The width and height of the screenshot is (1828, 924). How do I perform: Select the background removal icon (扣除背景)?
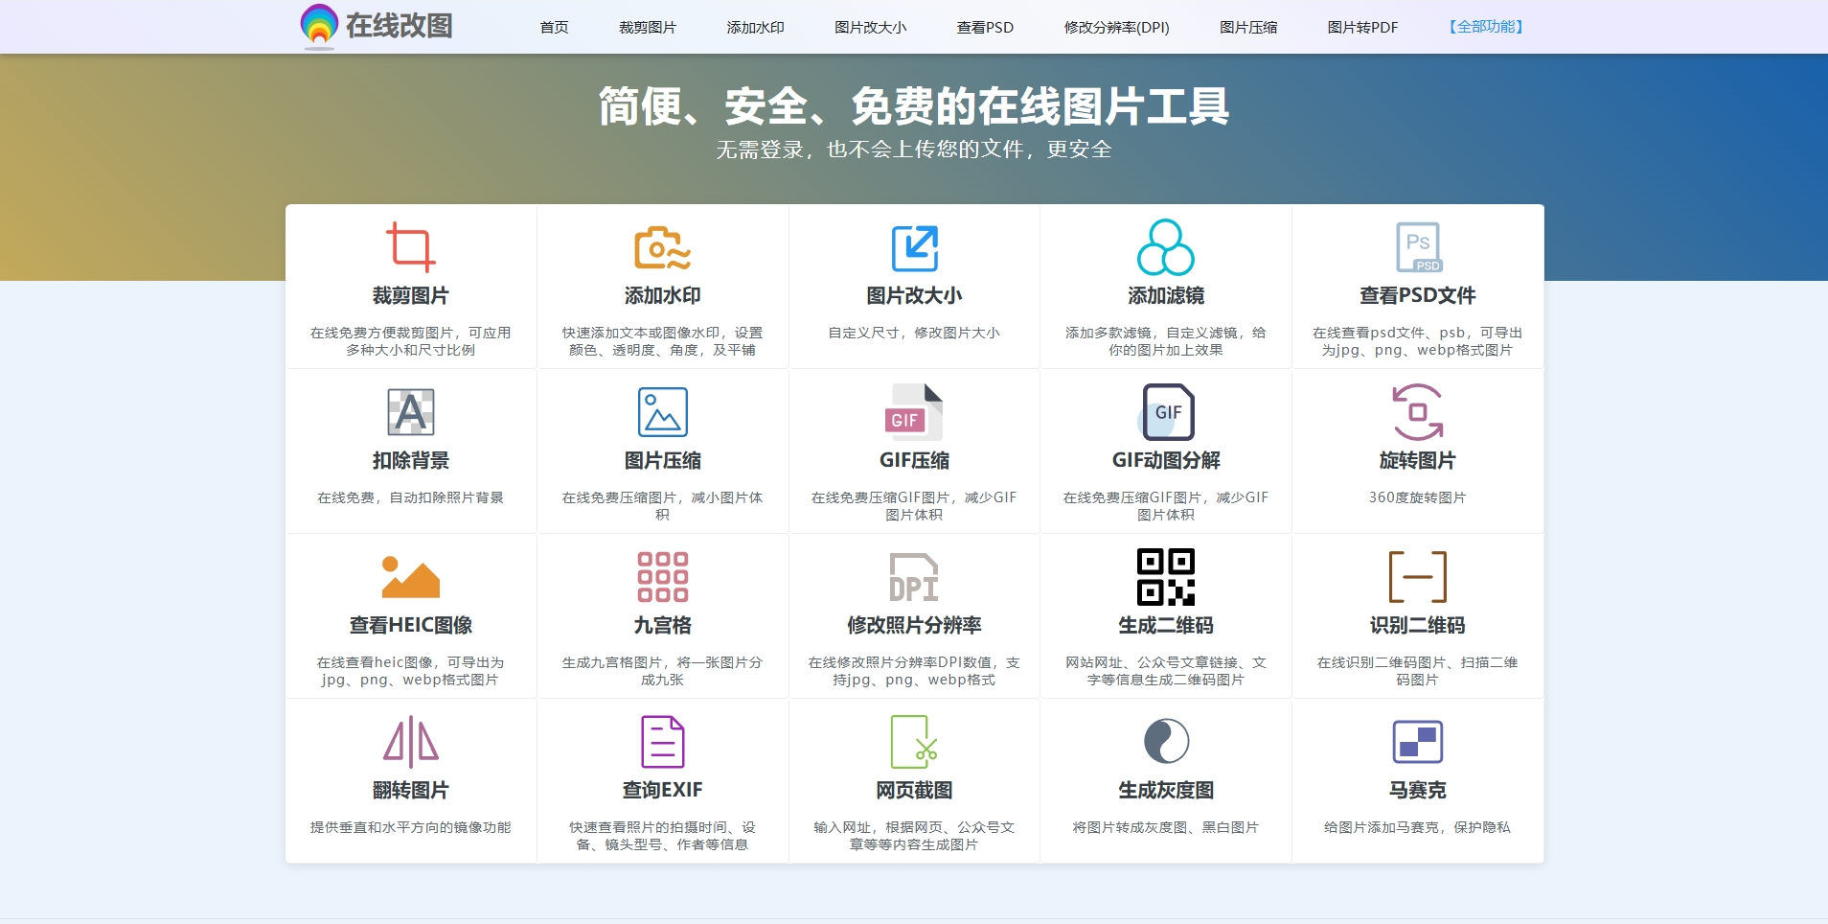point(410,412)
